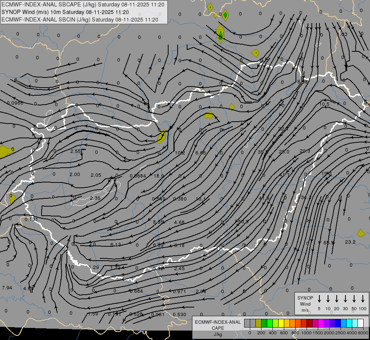Click the 50 m/s wind arrow in legend

[354, 298]
